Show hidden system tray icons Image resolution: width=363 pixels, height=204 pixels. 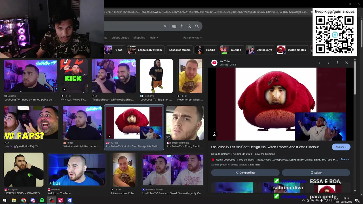click(x=303, y=200)
